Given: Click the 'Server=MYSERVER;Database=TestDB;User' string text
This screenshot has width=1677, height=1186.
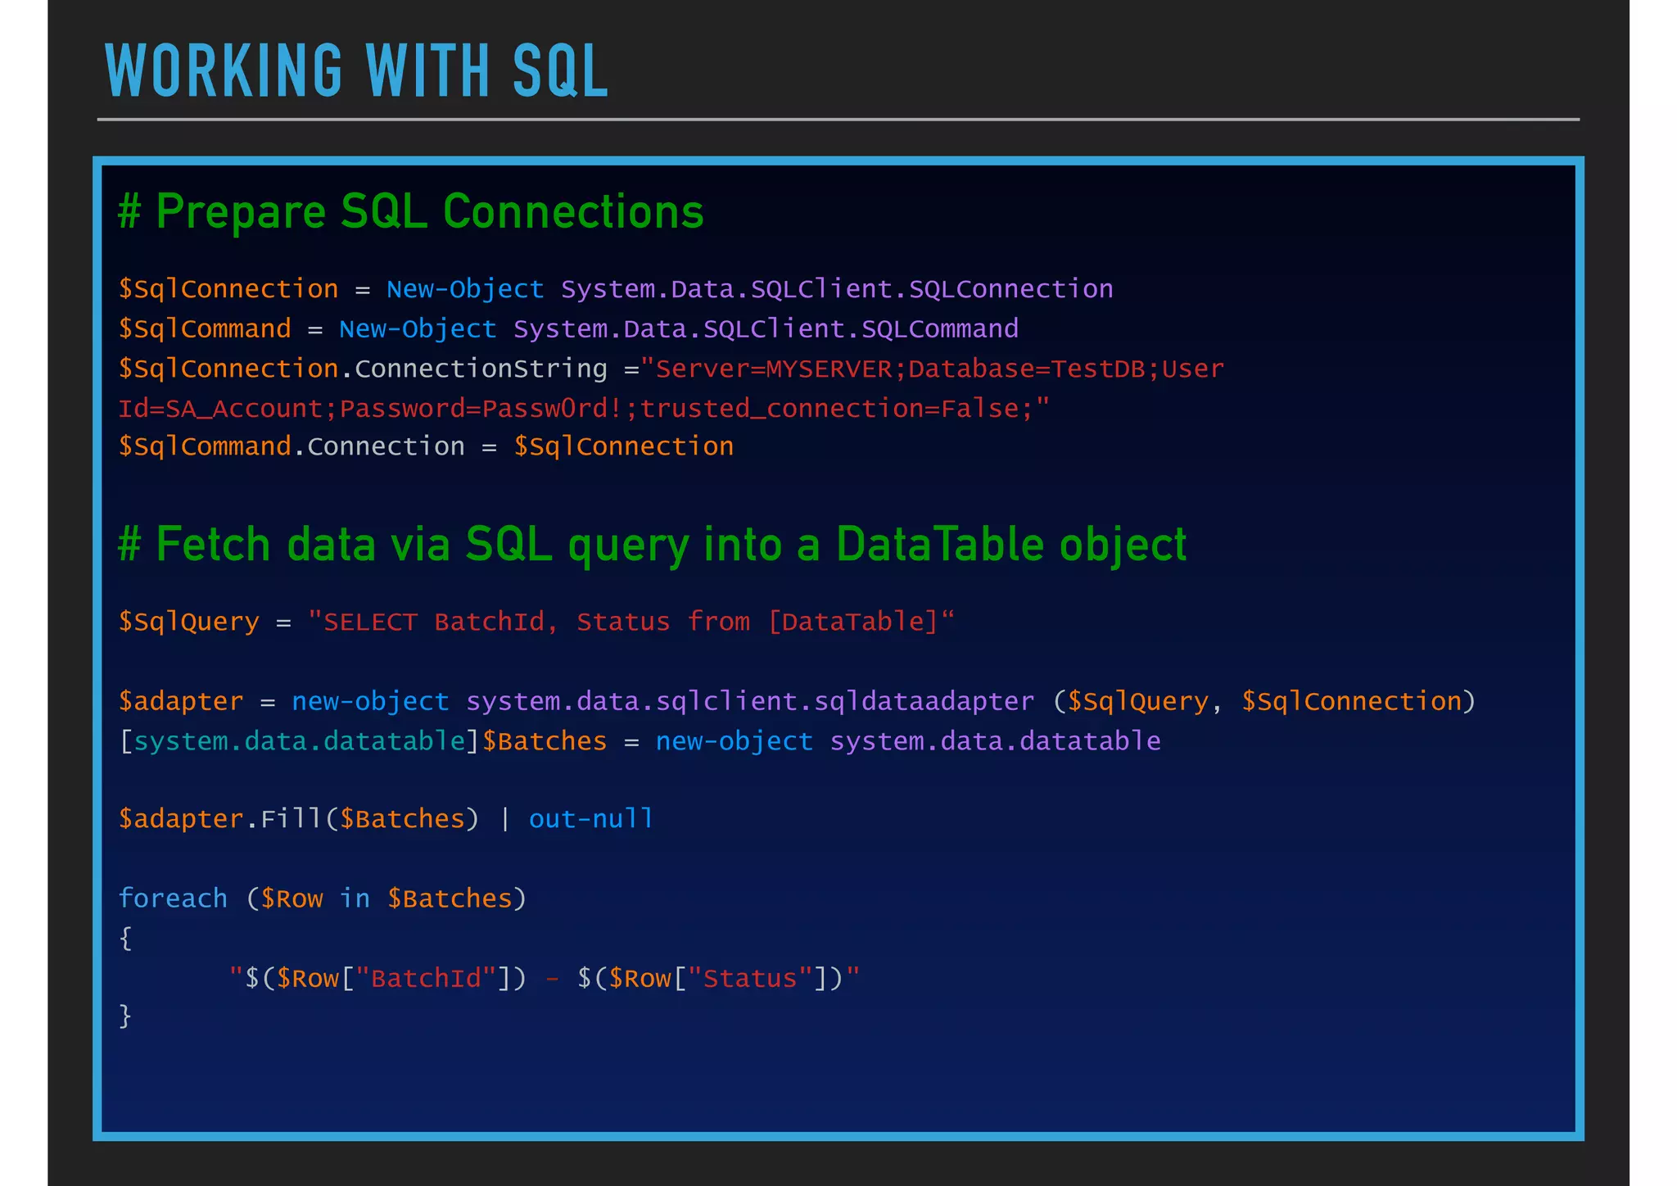Looking at the screenshot, I should click(939, 369).
